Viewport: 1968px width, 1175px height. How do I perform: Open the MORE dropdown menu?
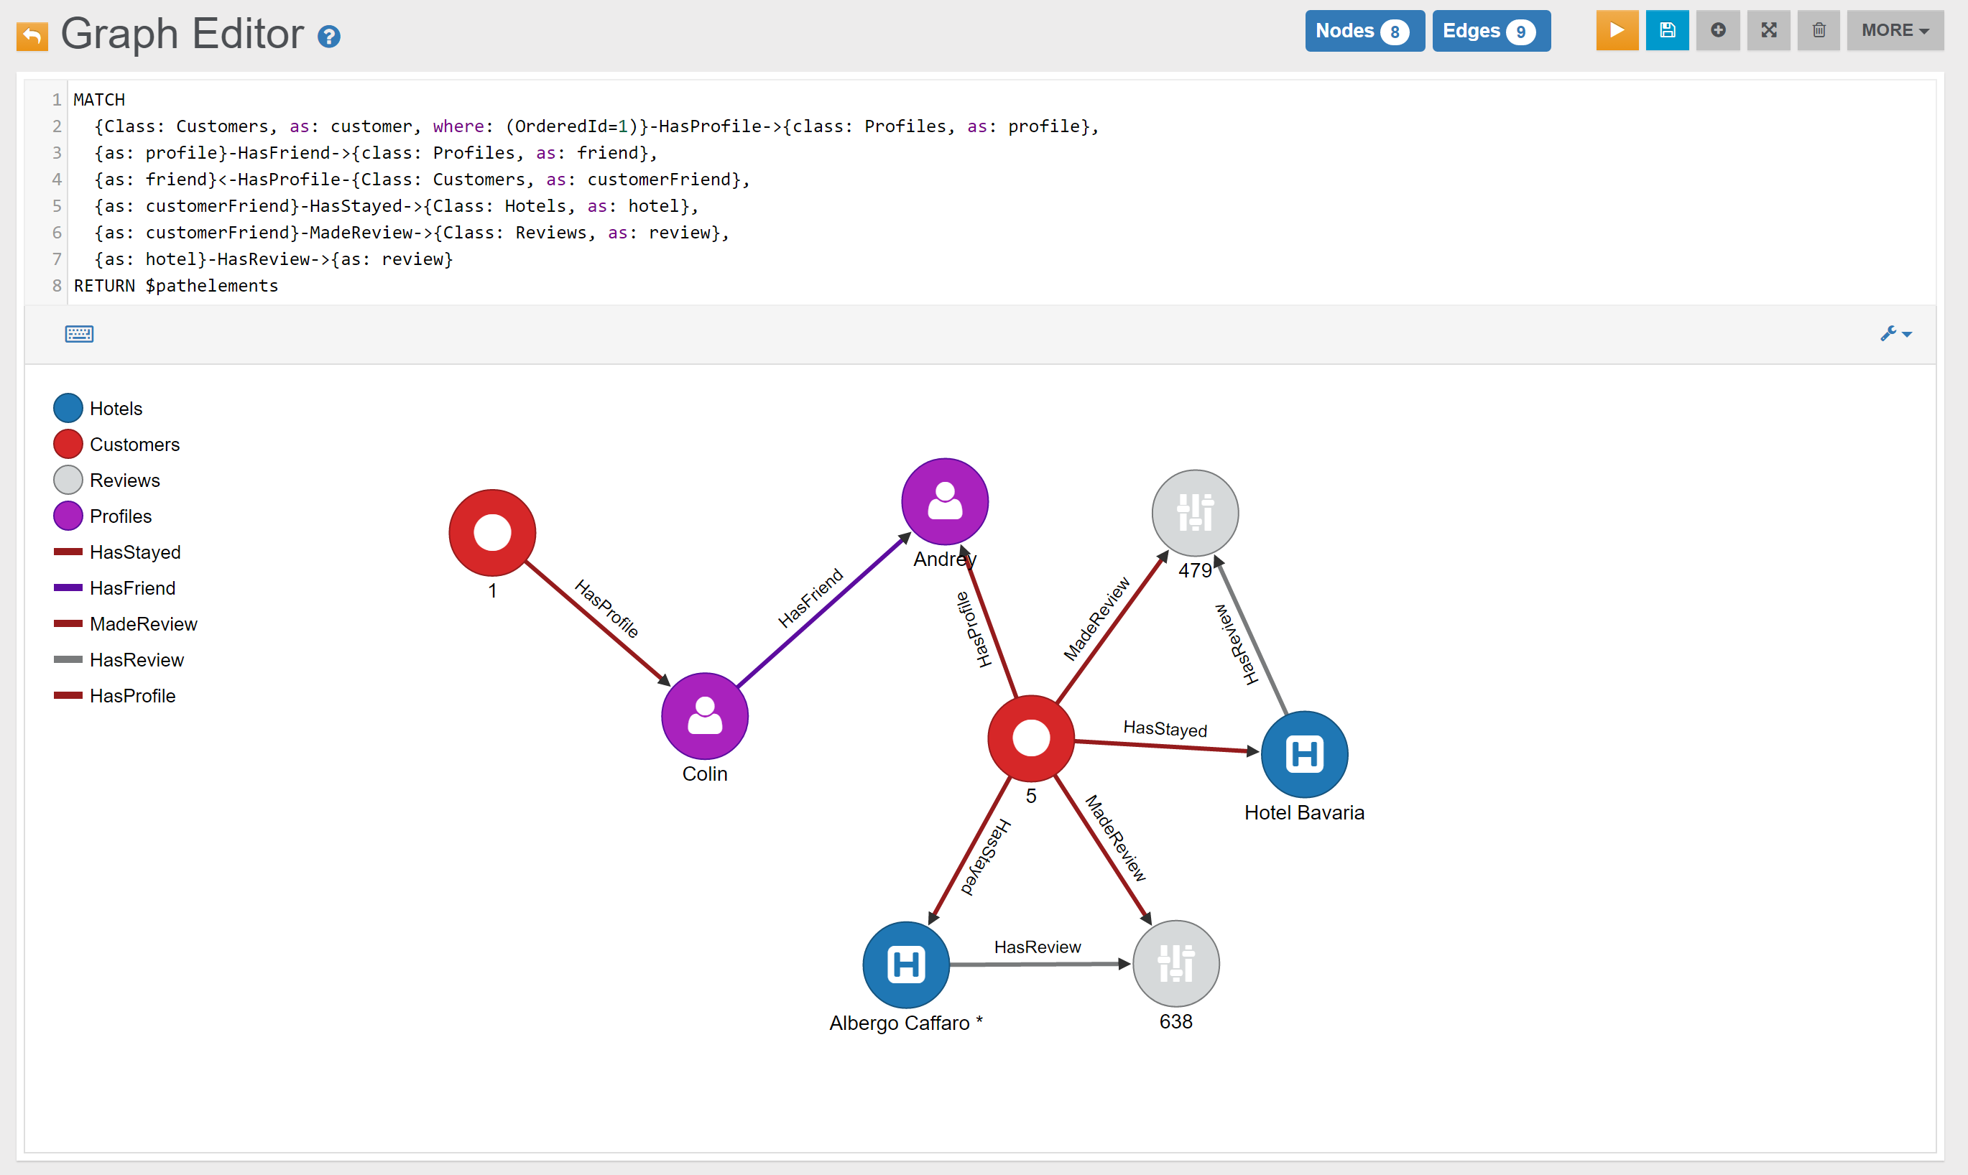tap(1894, 31)
